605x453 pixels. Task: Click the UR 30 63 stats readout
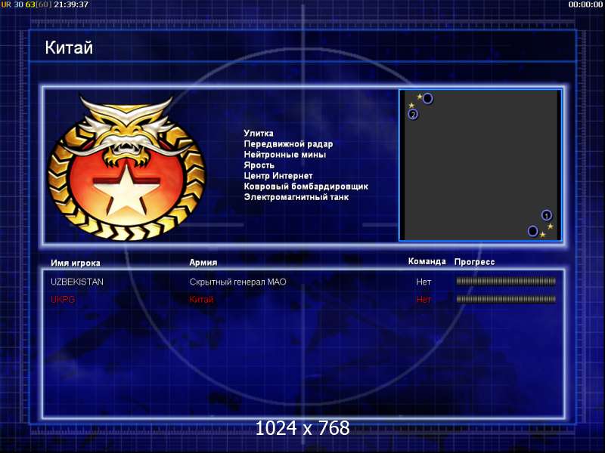click(x=26, y=5)
